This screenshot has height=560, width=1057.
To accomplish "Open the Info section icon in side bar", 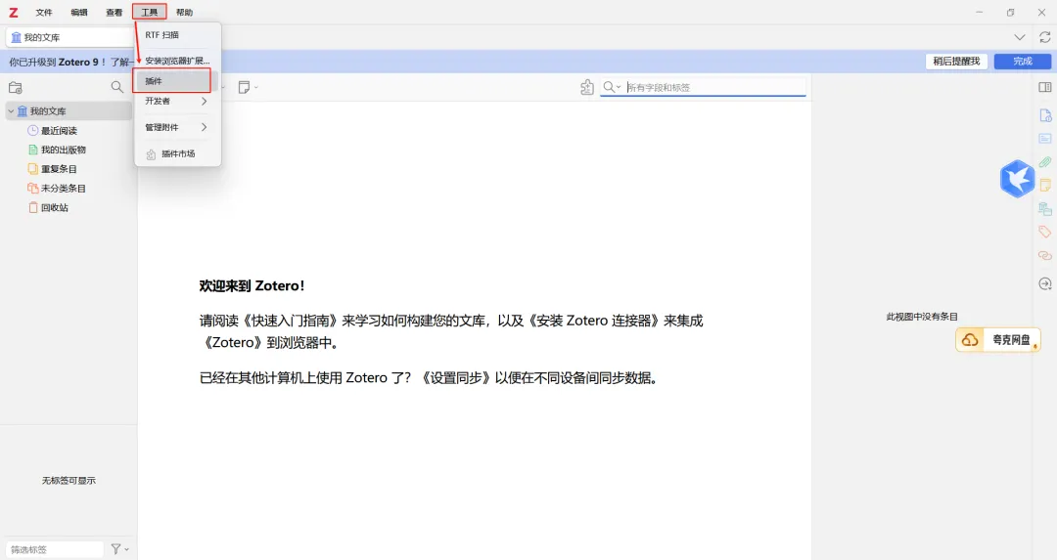I will point(1045,115).
